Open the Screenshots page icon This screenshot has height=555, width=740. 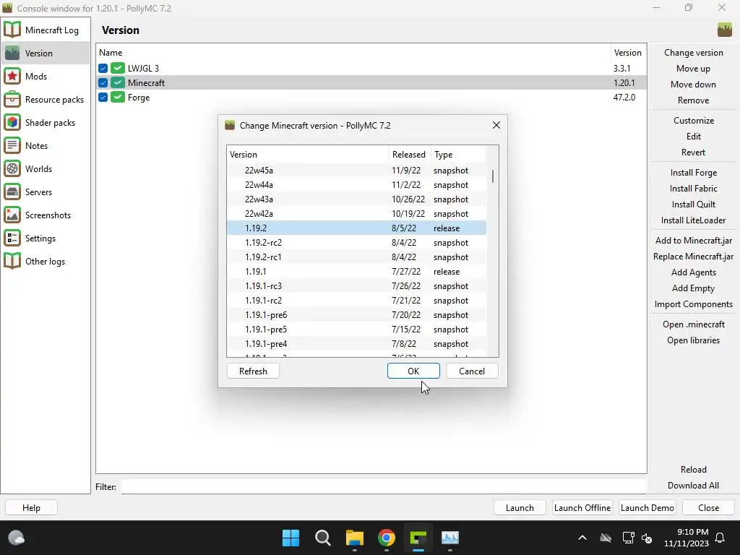pos(12,215)
